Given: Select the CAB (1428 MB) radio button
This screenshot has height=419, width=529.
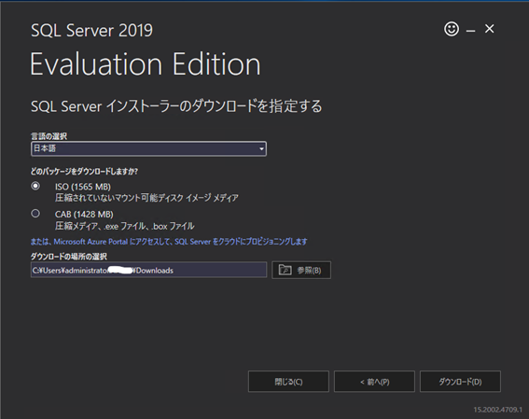Looking at the screenshot, I should click(x=35, y=213).
